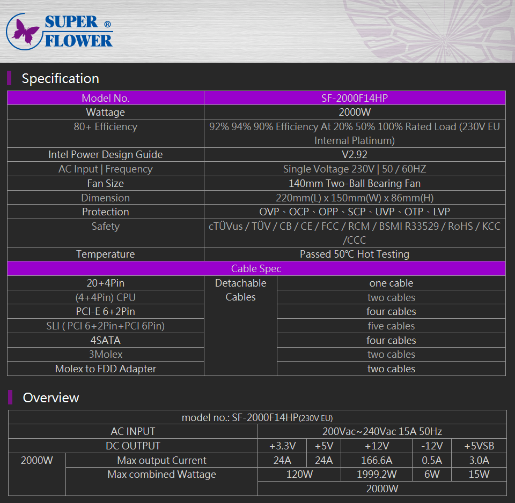Select the 'PCI-E 6+2Pin' label
This screenshot has width=515, height=503.
(x=106, y=312)
